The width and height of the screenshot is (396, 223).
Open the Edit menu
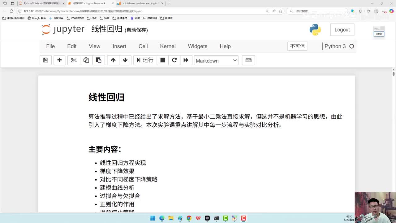[72, 46]
